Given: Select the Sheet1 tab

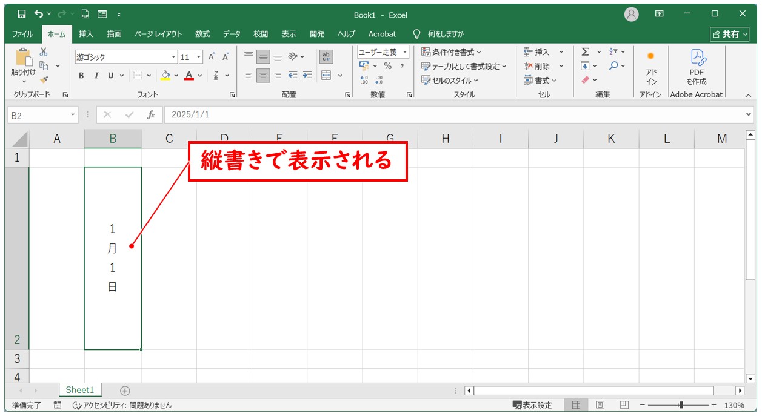Looking at the screenshot, I should click(80, 390).
